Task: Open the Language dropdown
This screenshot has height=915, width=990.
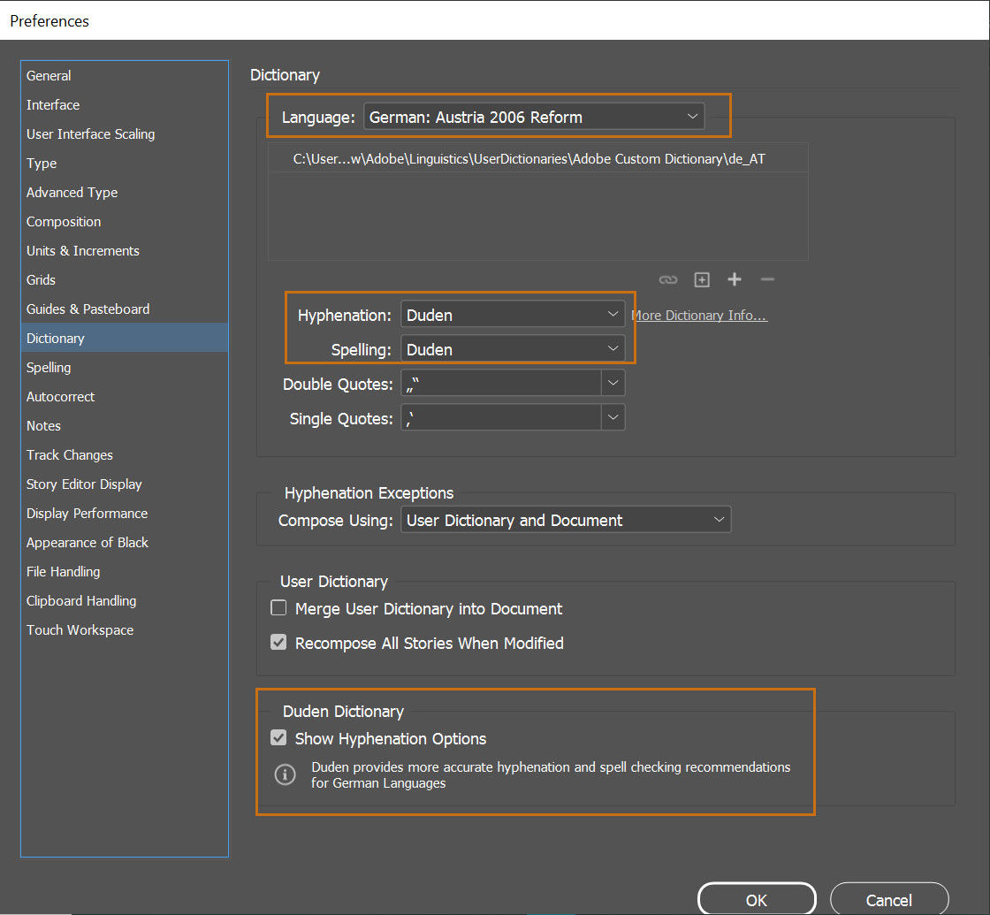Action: 534,117
